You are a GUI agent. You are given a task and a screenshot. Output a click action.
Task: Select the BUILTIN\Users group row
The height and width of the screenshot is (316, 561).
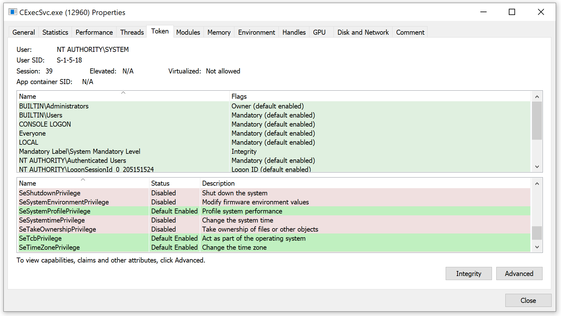274,115
